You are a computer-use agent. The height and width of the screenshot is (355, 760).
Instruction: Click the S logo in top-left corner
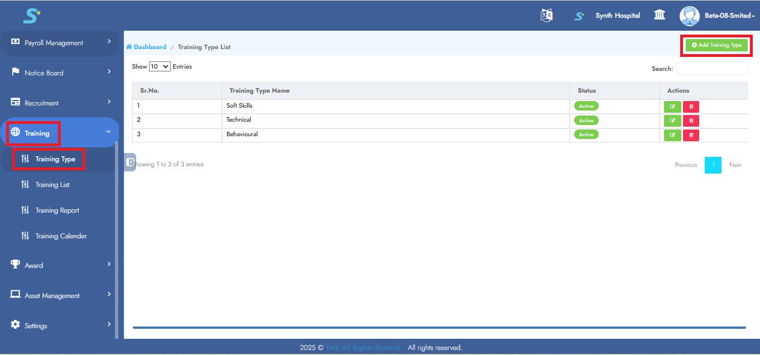pos(31,16)
